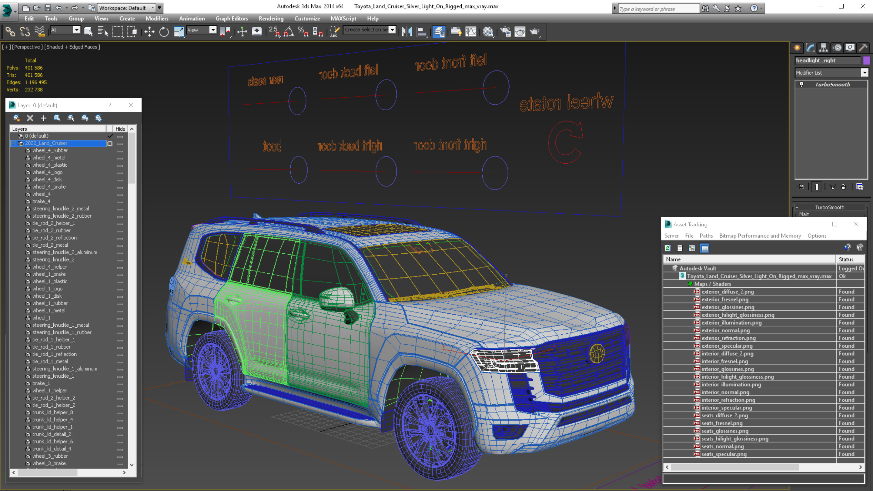Switch Asset Tracking to table view icon
This screenshot has width=873, height=491.
704,249
